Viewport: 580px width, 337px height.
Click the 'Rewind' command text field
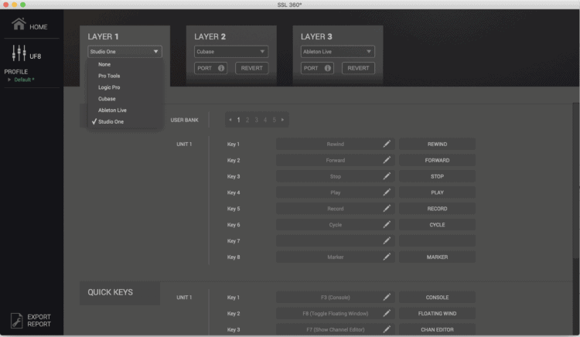335,144
